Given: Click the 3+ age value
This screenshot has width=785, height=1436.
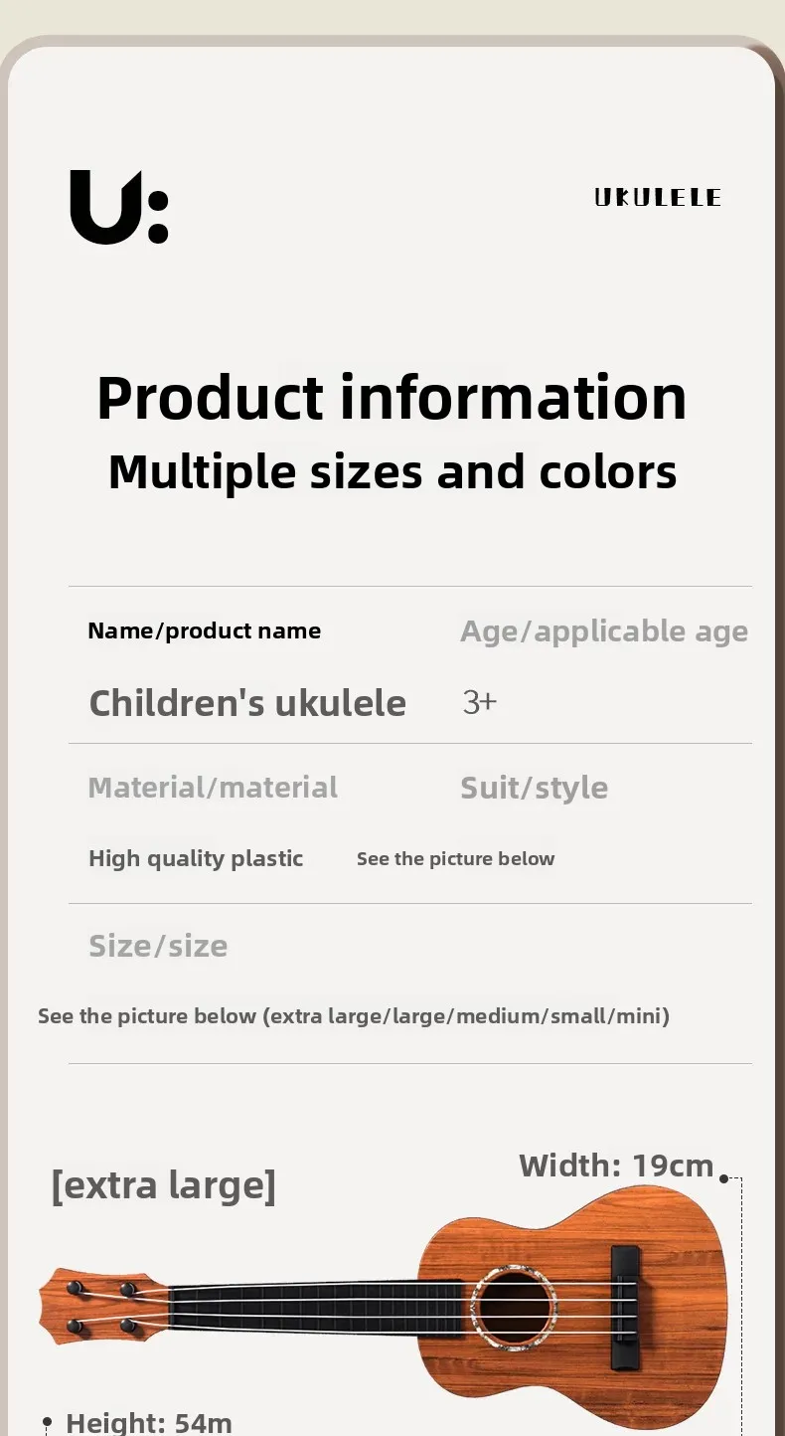Looking at the screenshot, I should coord(479,702).
